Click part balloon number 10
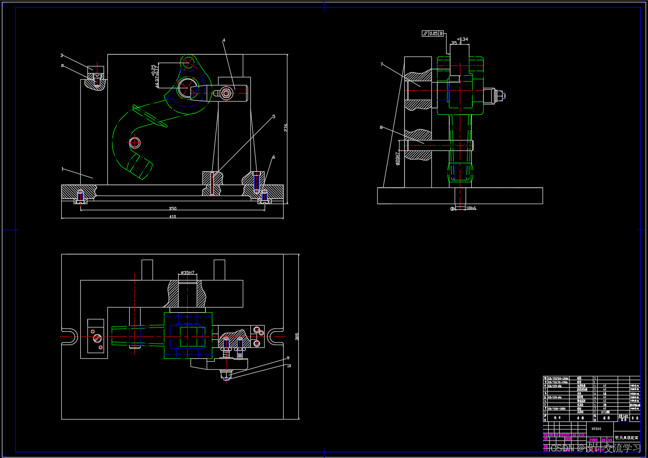Screen dimensions: 648x458 click(289, 366)
